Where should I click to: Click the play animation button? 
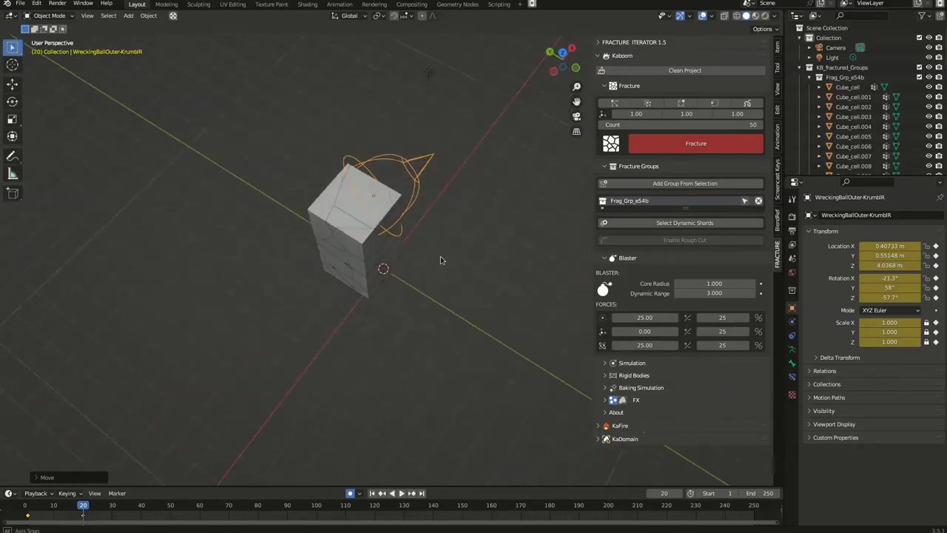click(x=401, y=494)
